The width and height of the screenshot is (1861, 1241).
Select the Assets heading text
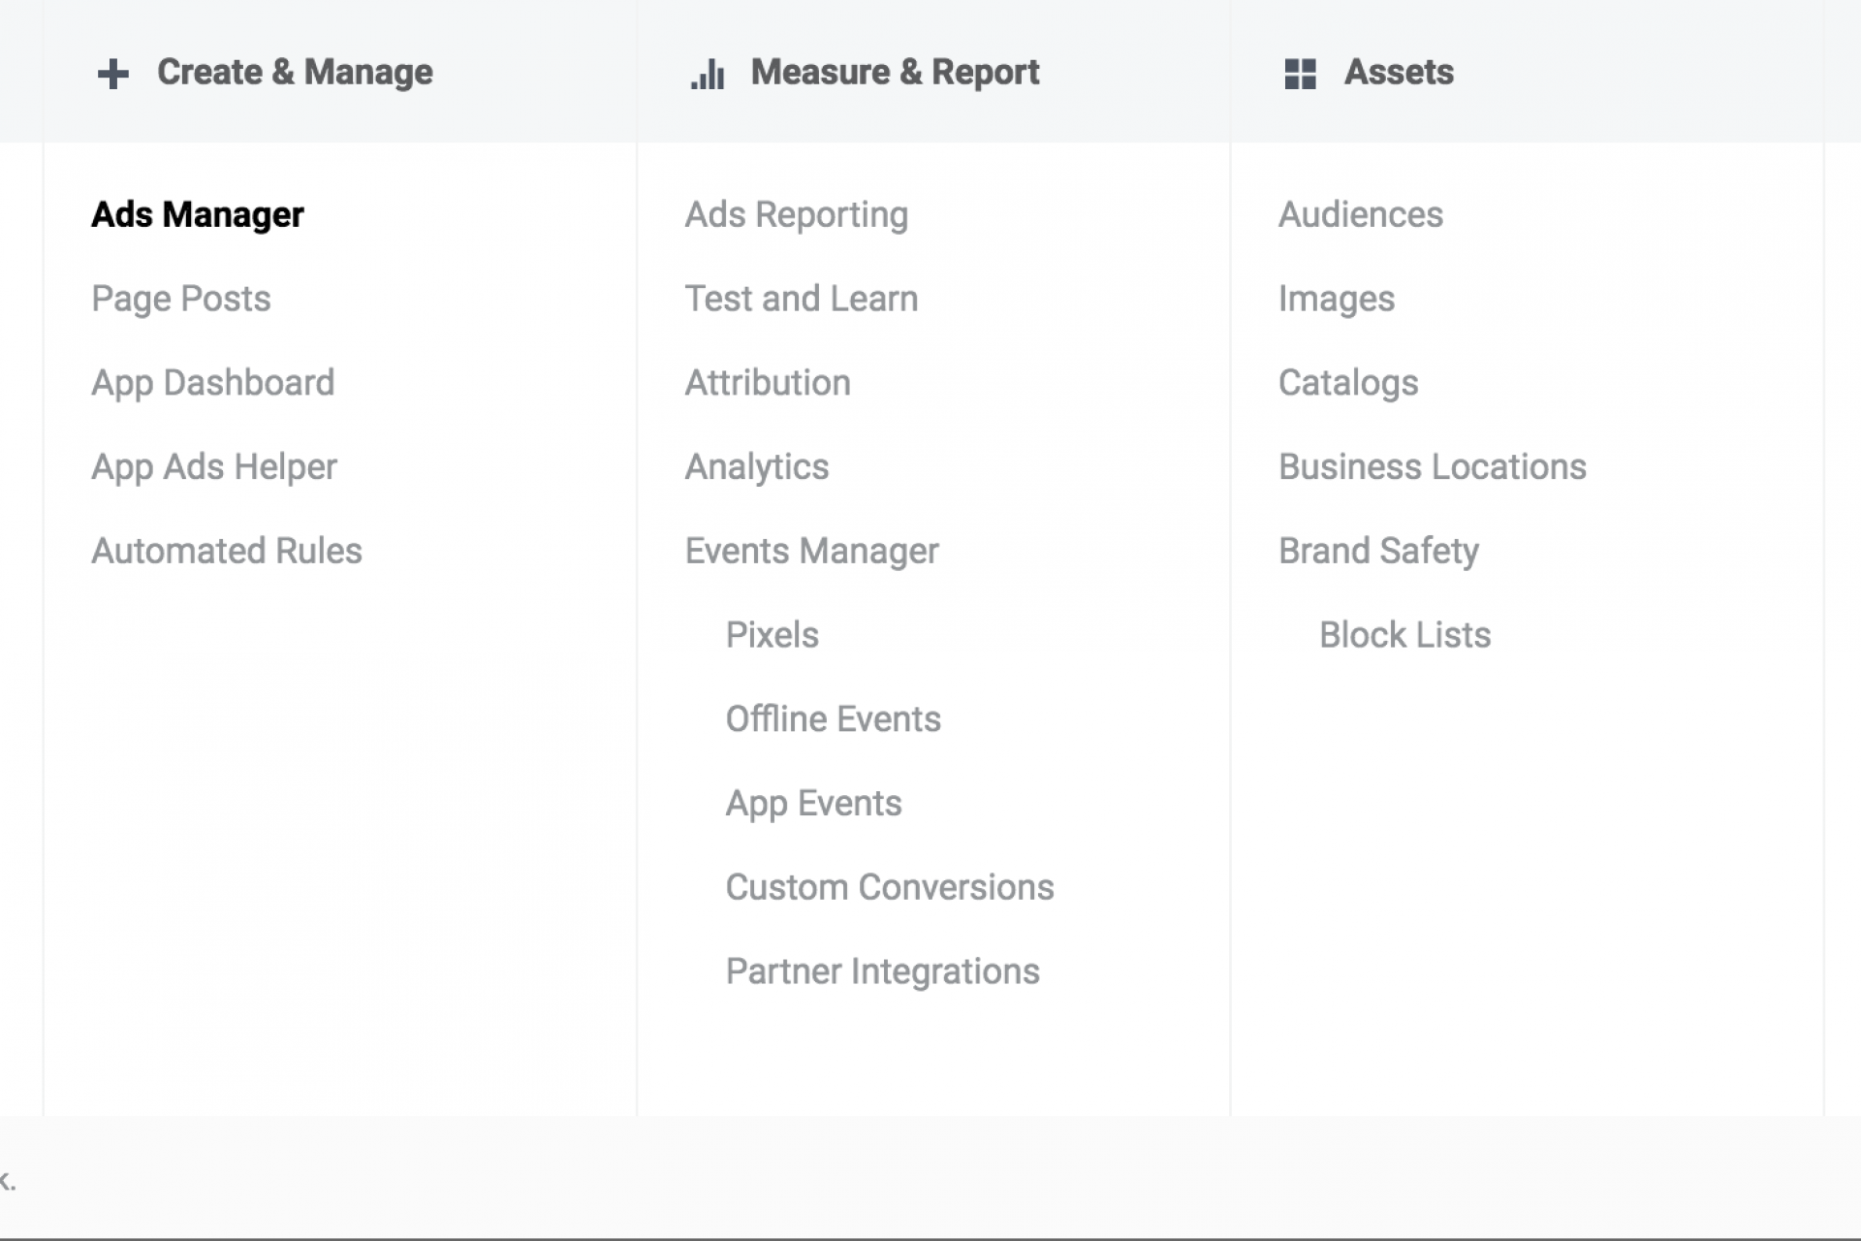point(1399,73)
